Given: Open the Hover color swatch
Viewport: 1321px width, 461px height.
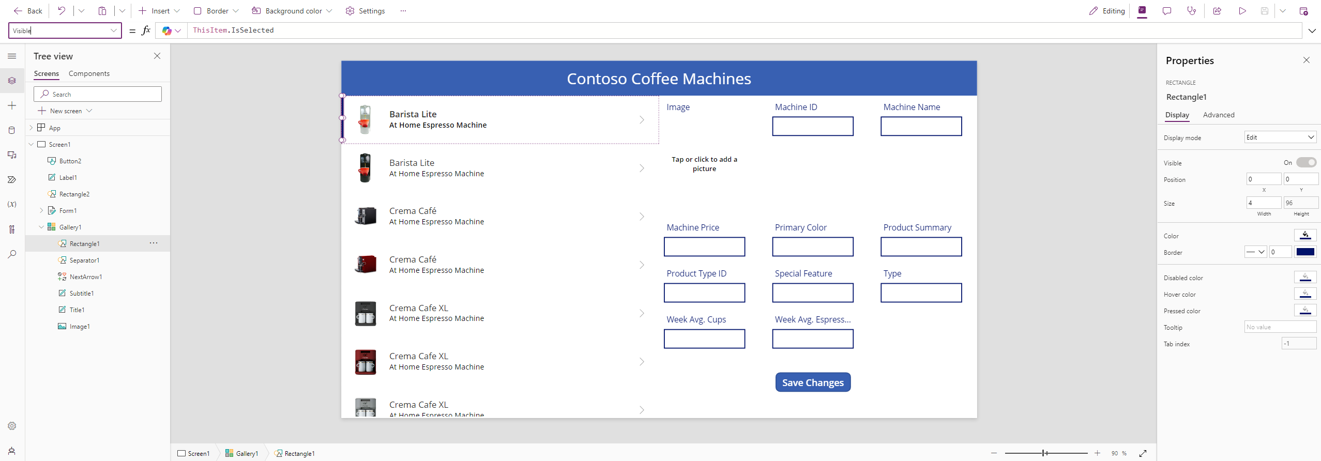Looking at the screenshot, I should coord(1305,294).
